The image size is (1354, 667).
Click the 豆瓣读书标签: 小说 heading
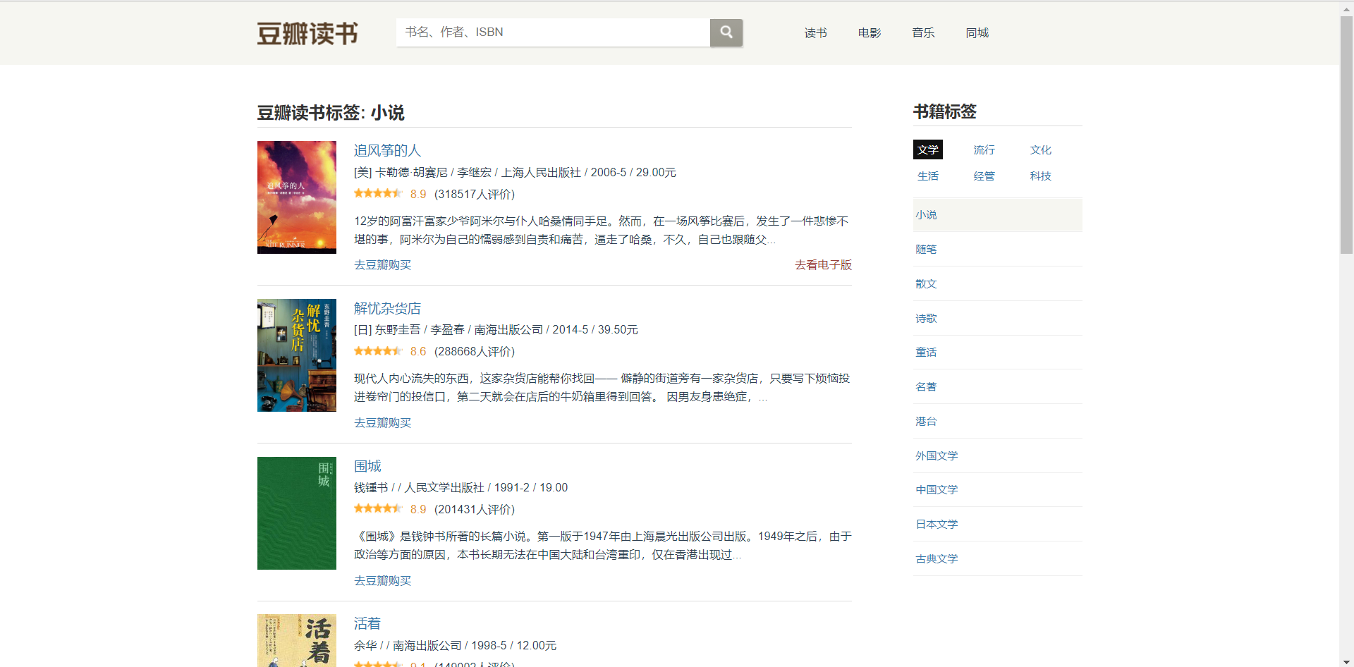click(331, 113)
